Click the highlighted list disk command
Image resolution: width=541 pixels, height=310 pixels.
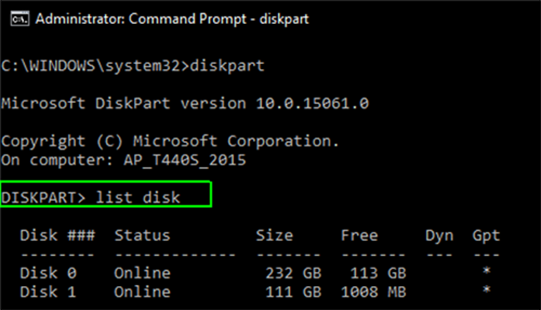[106, 194]
